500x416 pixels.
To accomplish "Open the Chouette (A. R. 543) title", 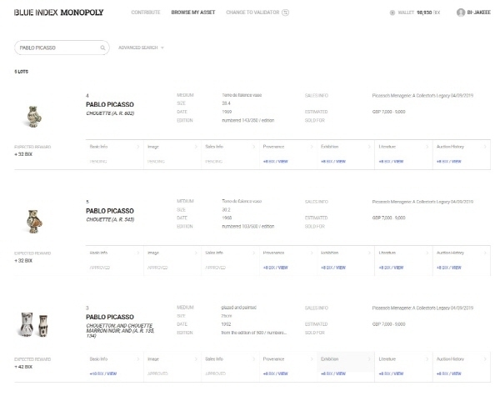I will click(110, 219).
